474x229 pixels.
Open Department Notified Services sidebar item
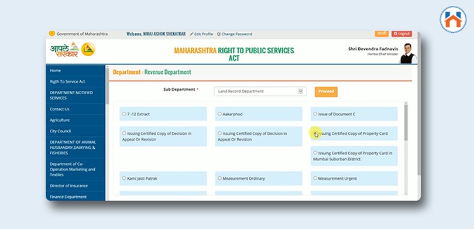pyautogui.click(x=75, y=95)
